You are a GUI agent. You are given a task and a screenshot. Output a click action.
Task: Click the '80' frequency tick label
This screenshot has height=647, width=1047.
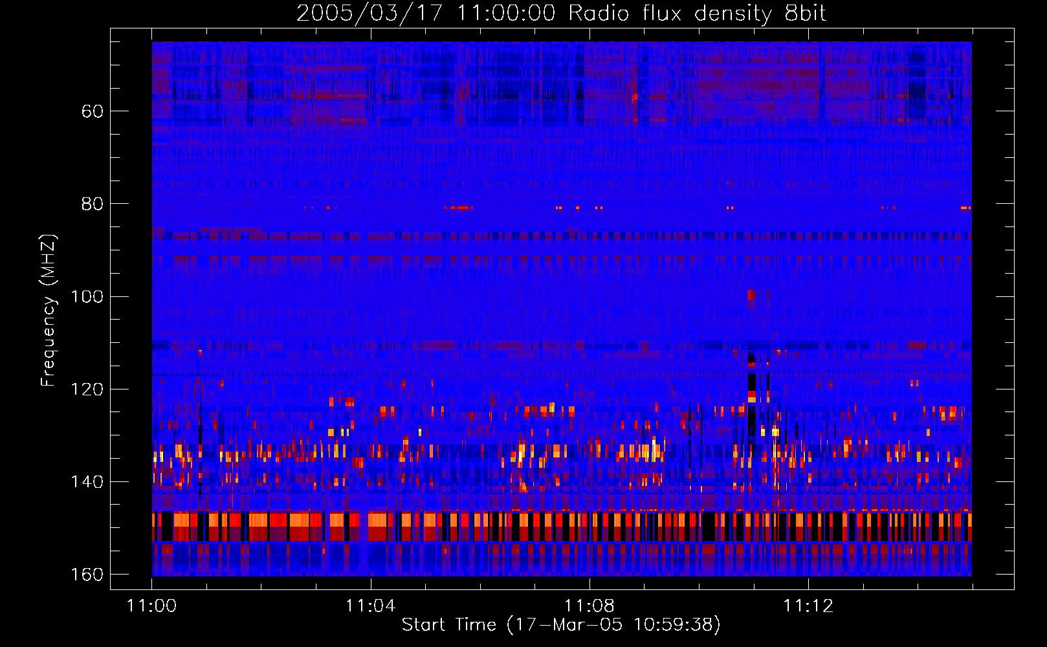[93, 204]
